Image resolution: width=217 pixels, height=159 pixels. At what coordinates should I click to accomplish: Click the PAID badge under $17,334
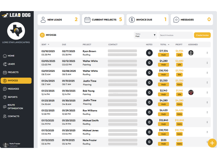tap(163, 55)
